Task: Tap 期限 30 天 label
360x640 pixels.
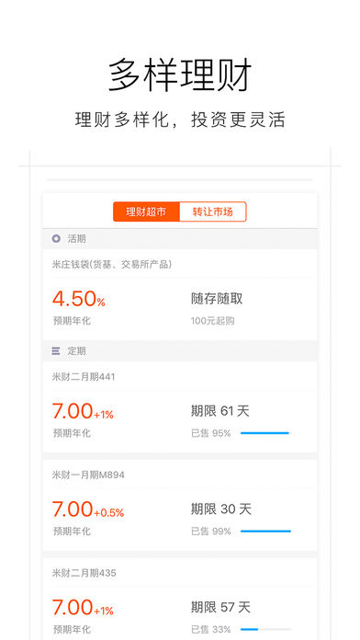Action: (221, 509)
